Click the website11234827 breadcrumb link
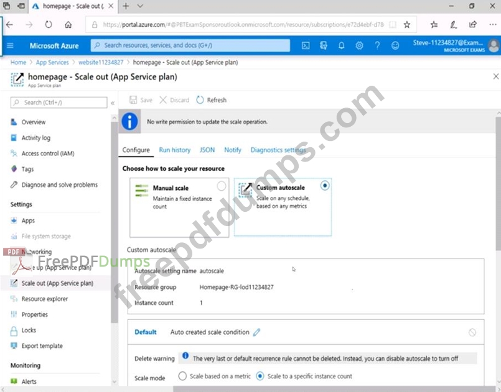 [101, 63]
